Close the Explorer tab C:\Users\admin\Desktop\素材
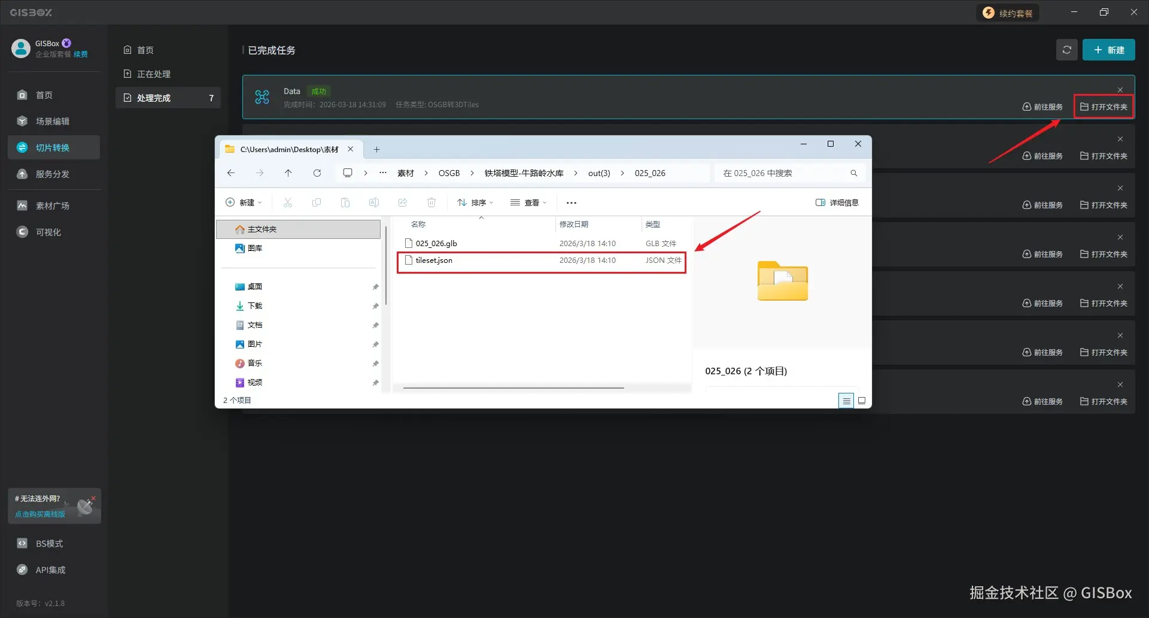Screen dimensions: 1149x618 click(351, 150)
